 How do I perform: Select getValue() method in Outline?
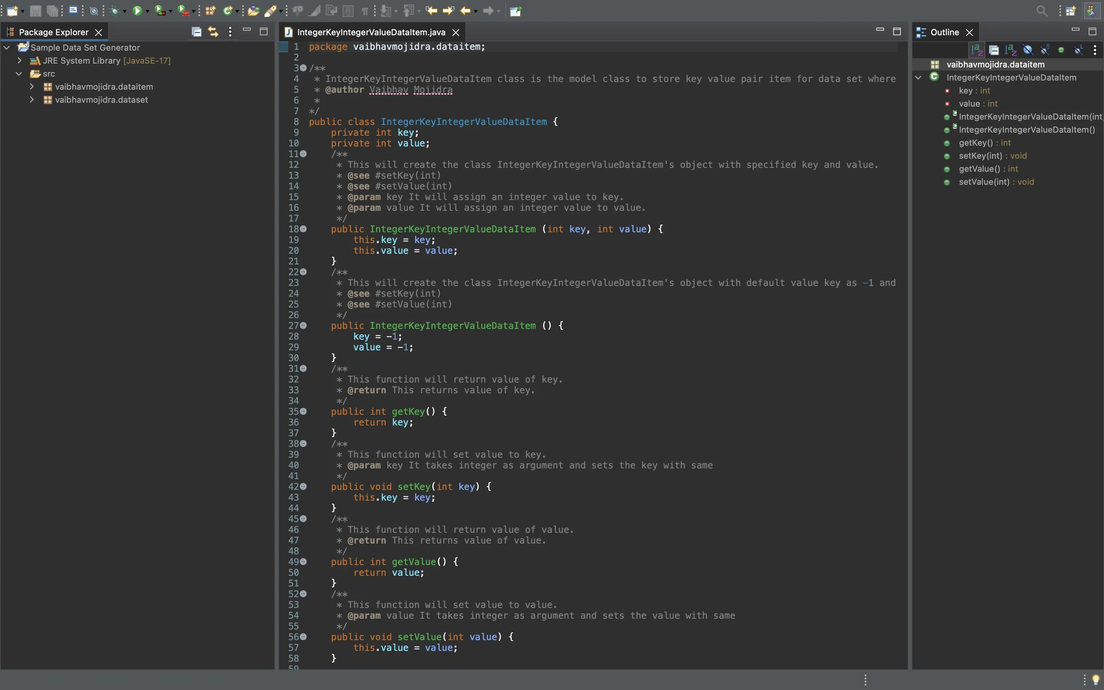[979, 169]
